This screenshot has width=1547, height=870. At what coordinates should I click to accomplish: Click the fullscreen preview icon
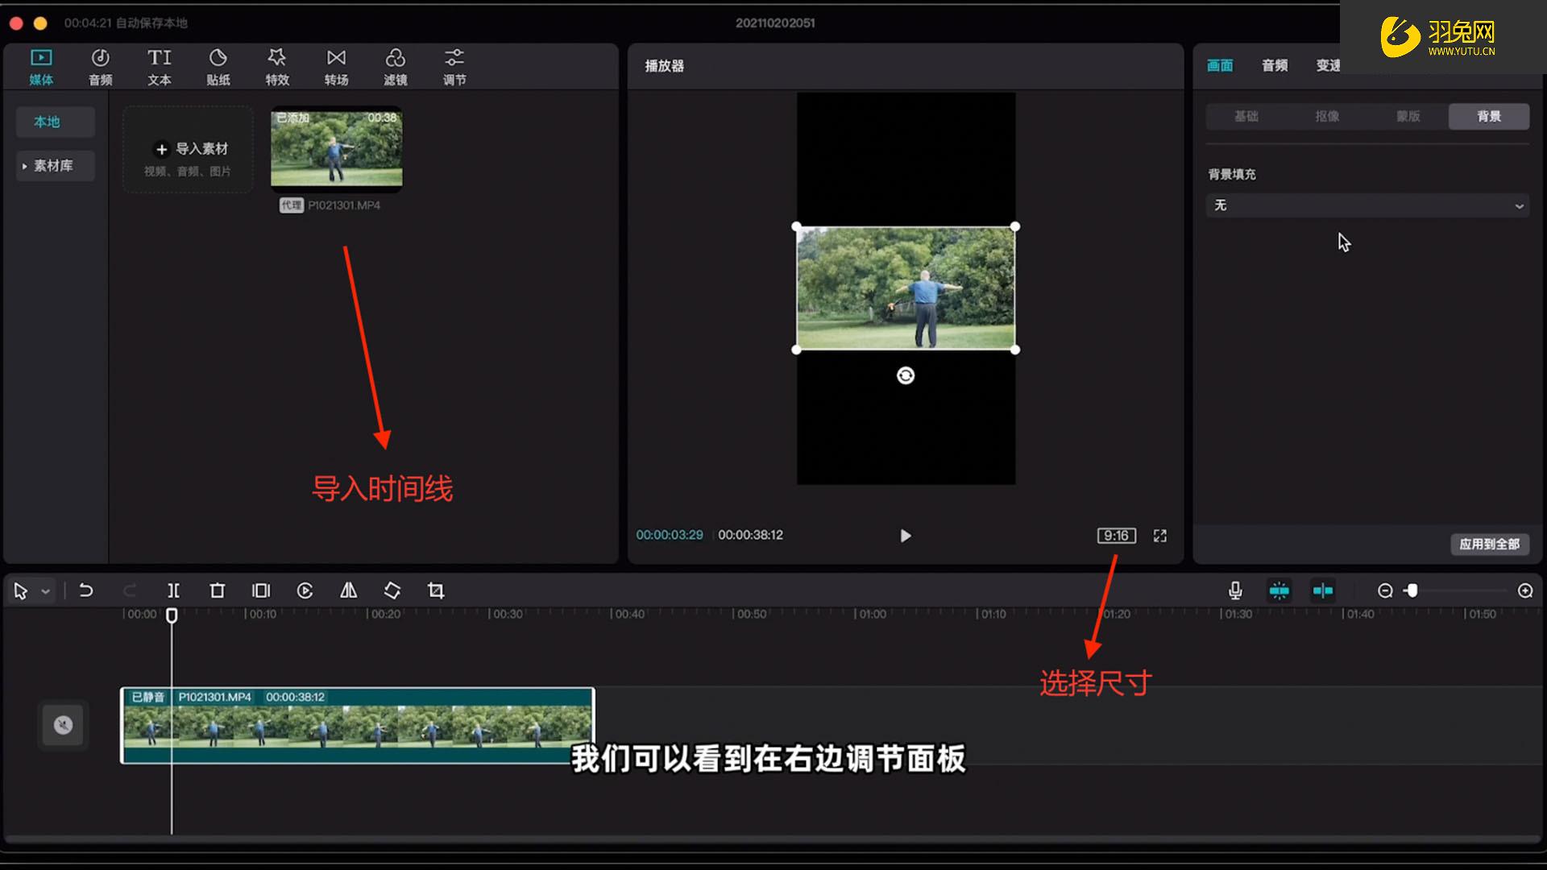coord(1159,536)
